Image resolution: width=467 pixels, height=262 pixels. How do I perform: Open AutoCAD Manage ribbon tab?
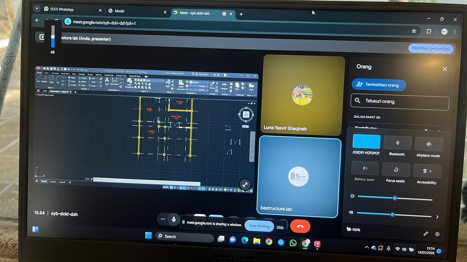pos(81,74)
